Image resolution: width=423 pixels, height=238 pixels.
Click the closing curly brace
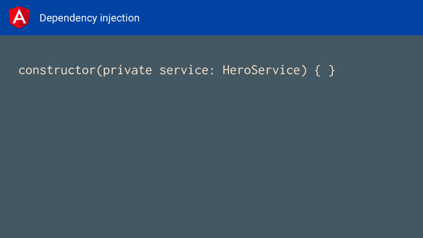pos(332,71)
